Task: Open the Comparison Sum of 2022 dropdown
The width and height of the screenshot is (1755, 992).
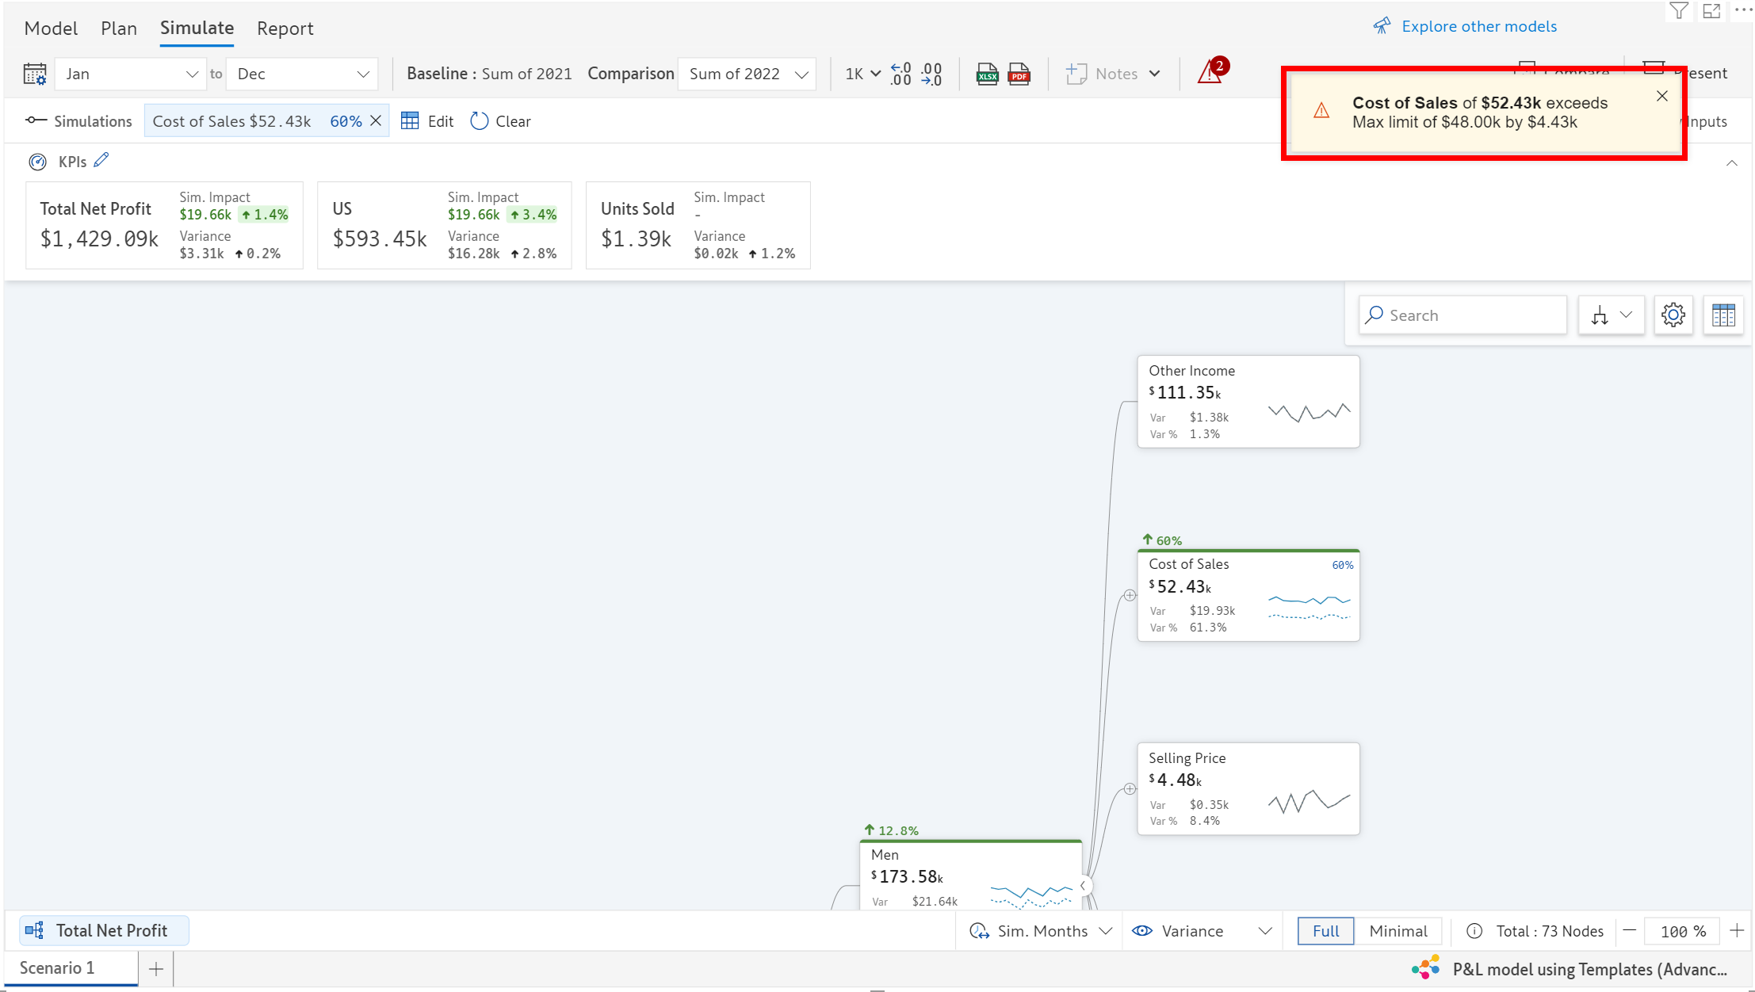Action: (x=747, y=74)
